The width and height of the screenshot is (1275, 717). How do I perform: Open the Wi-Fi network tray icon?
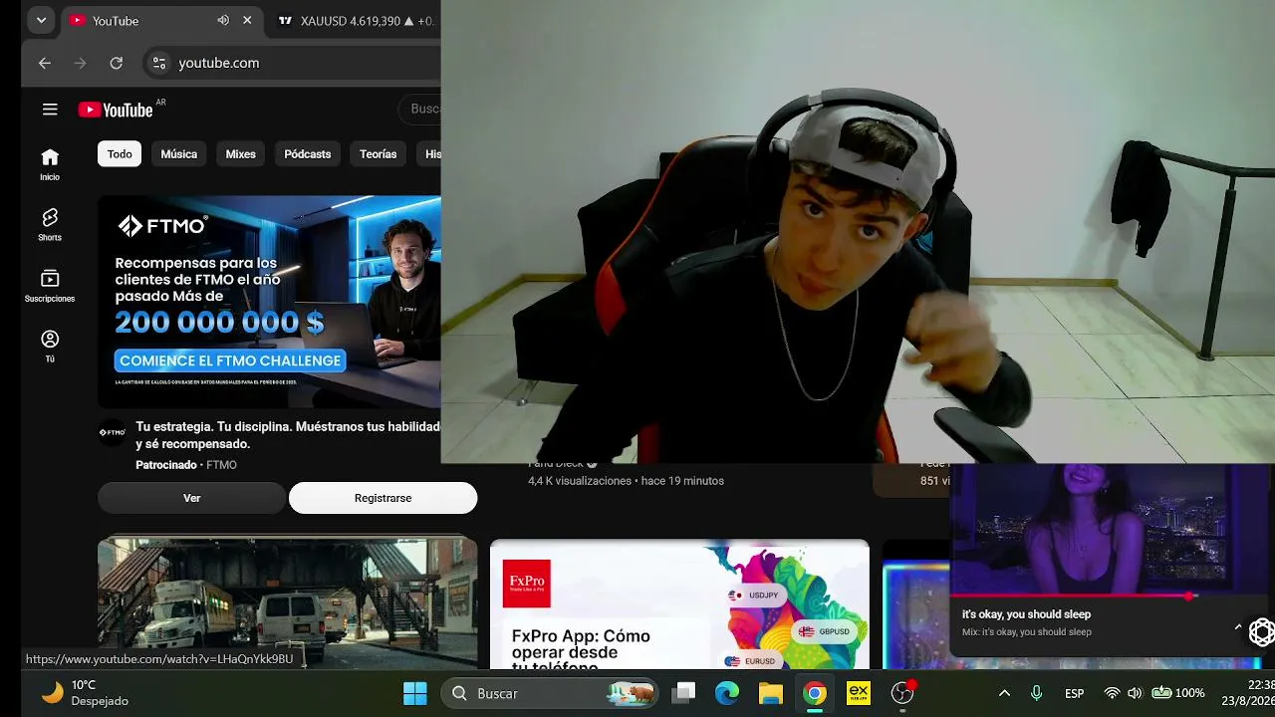[x=1113, y=693]
